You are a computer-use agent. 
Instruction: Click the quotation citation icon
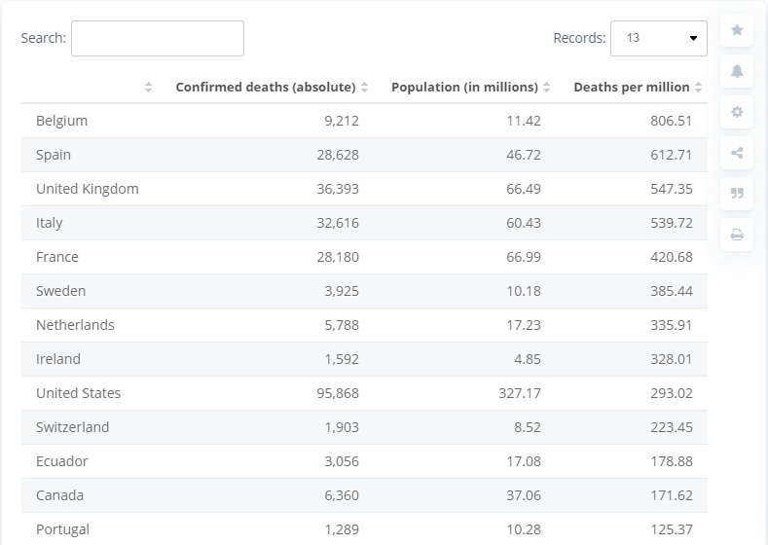coord(737,194)
